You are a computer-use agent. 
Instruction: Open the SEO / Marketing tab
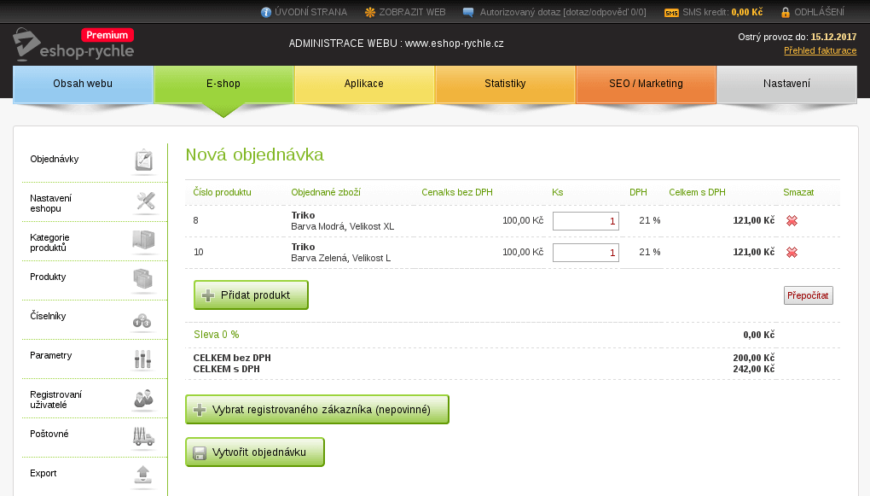(646, 84)
